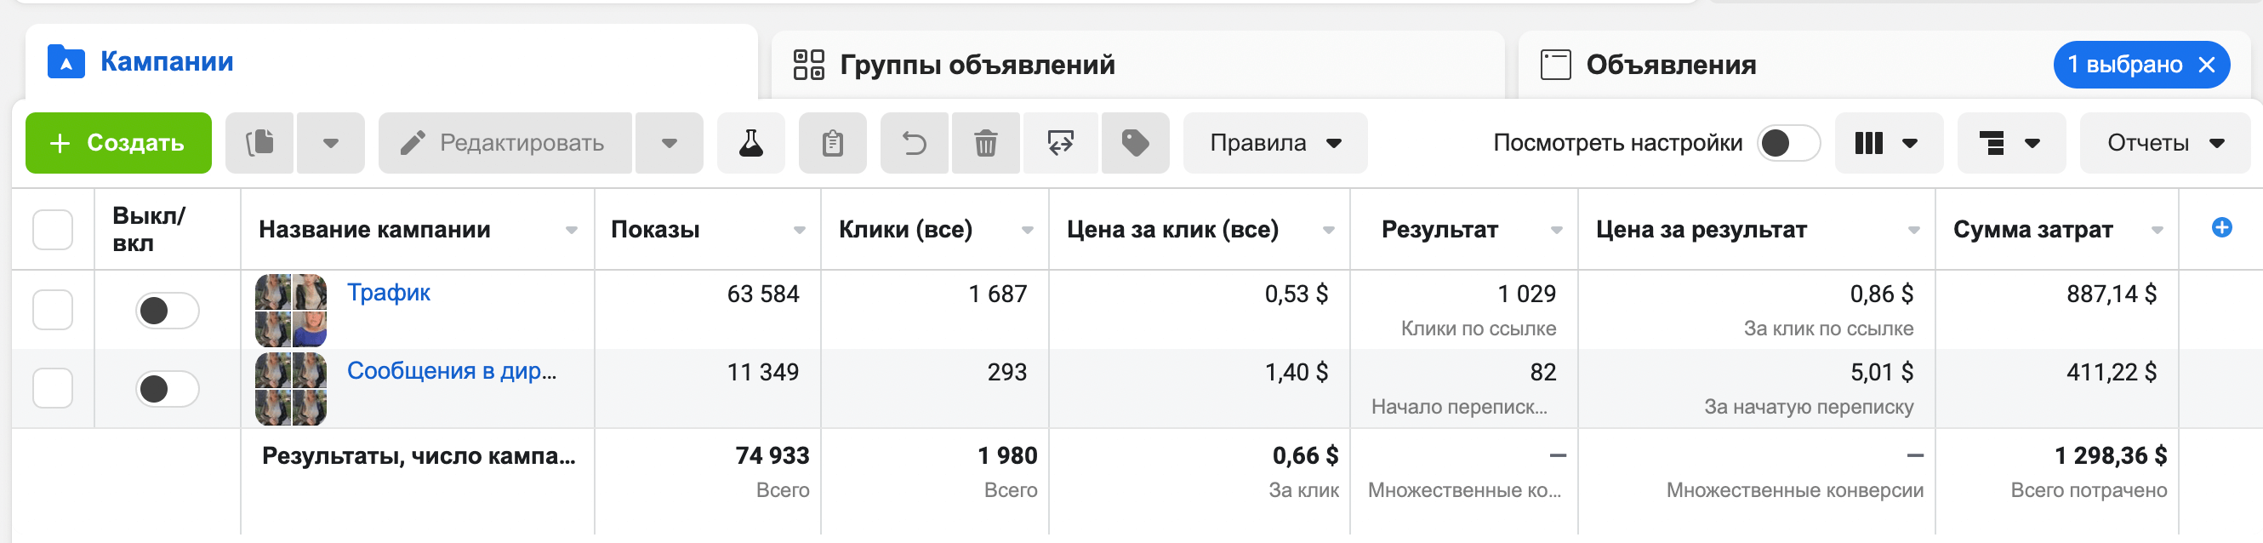Toggle the Посмотреть настройки switch

click(1787, 143)
